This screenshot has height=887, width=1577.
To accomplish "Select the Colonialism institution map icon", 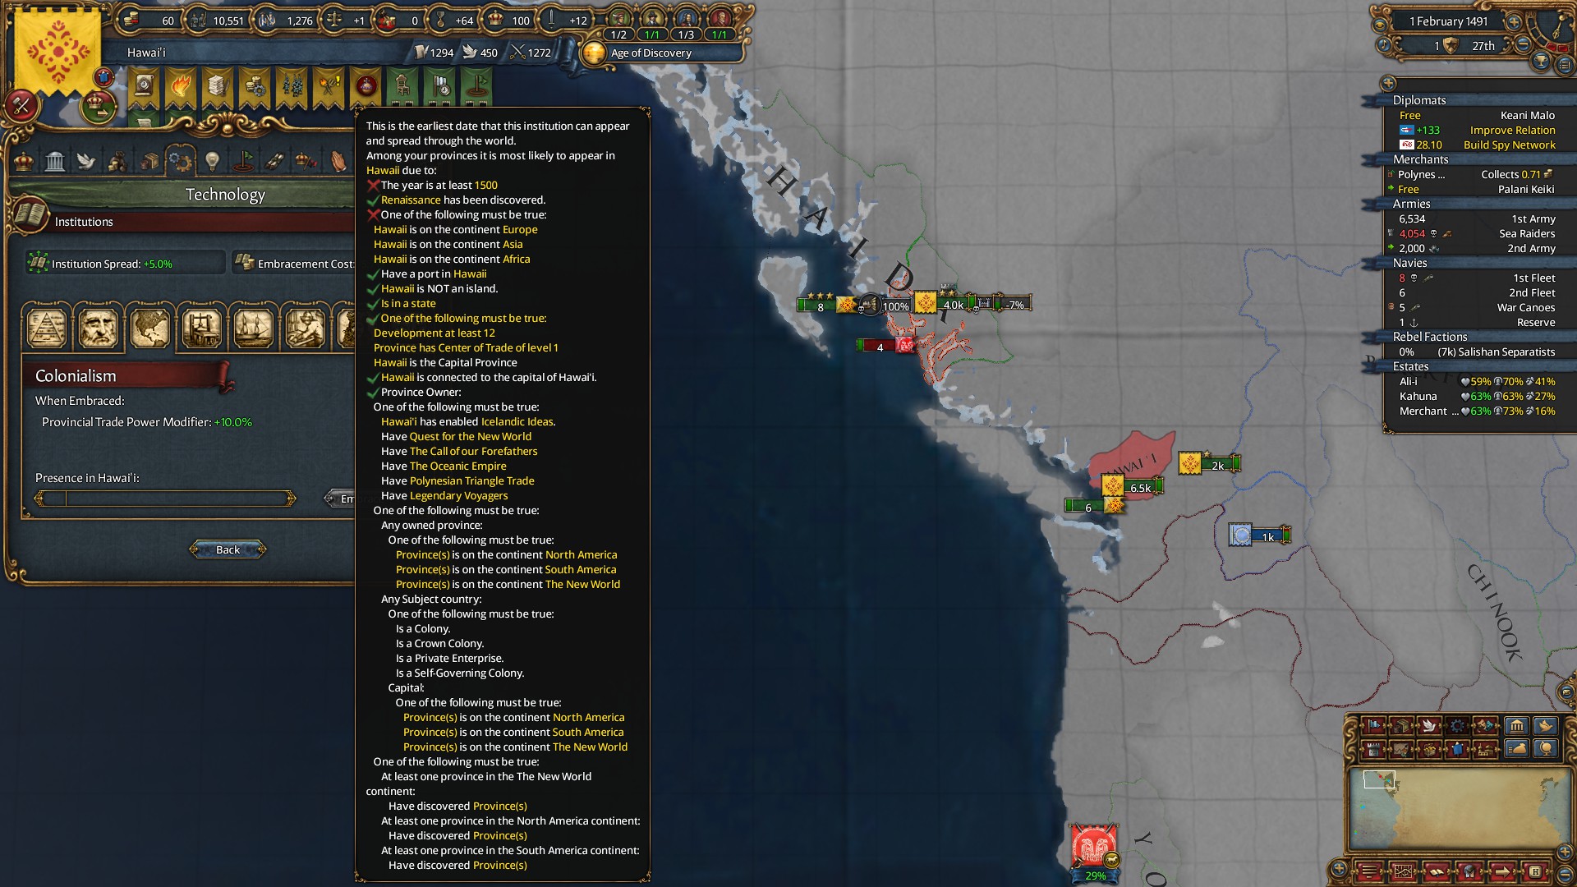I will (149, 328).
